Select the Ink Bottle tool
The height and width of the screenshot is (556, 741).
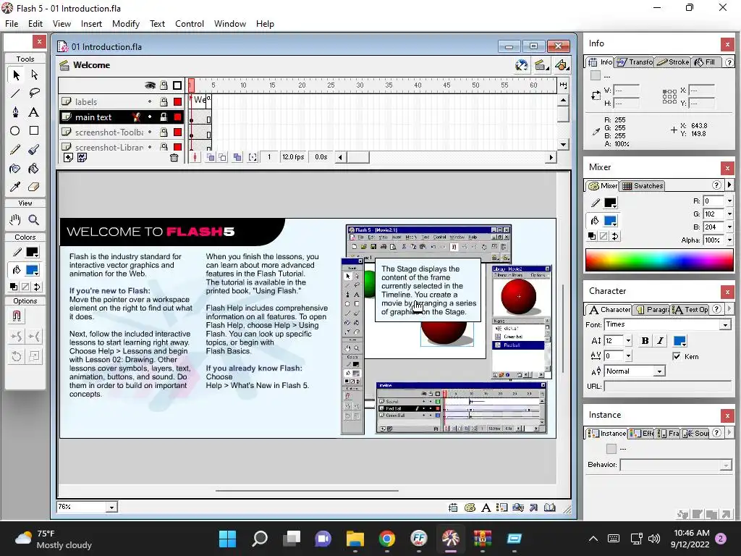(16, 168)
